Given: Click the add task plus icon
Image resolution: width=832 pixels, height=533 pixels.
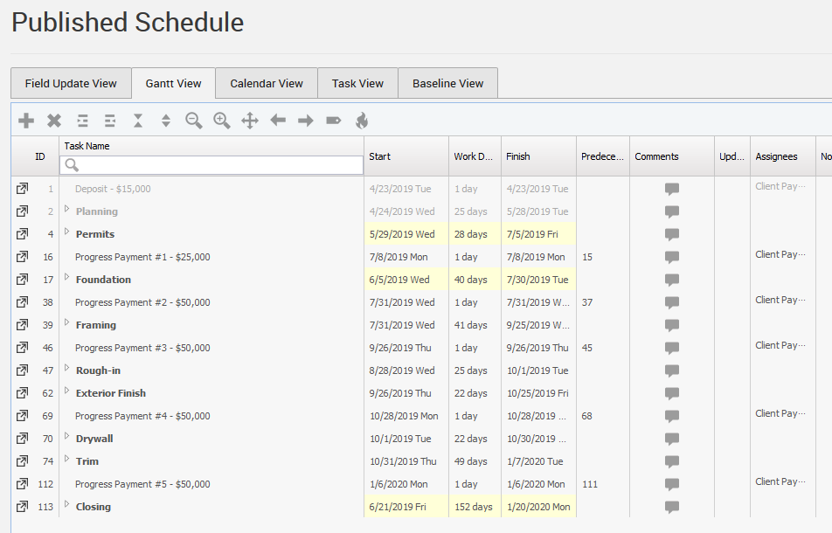Looking at the screenshot, I should [x=26, y=121].
